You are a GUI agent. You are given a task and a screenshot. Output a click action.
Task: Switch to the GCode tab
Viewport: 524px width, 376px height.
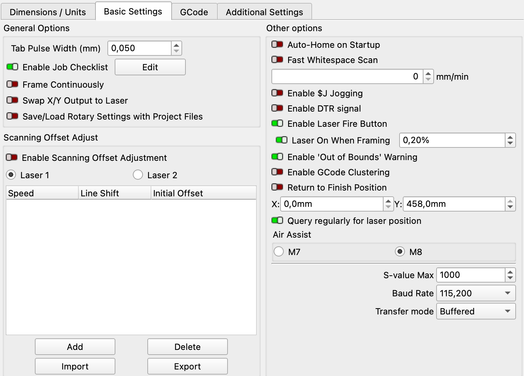point(195,12)
